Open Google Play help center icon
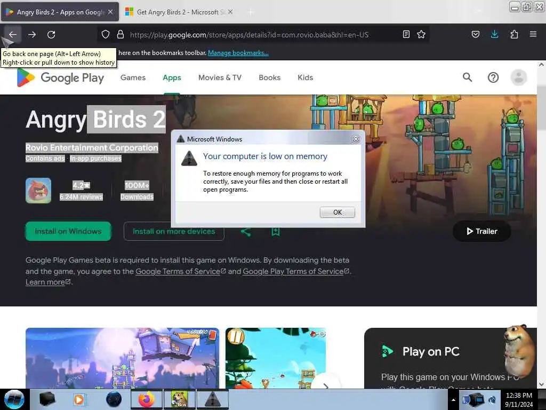Screen dimensions: 546x410 tap(493, 77)
